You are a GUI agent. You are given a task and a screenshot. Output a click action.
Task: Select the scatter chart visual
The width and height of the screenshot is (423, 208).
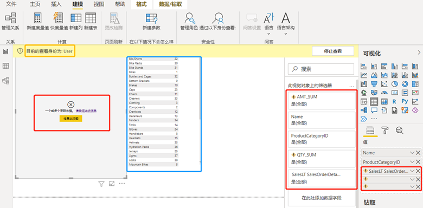click(x=384, y=84)
